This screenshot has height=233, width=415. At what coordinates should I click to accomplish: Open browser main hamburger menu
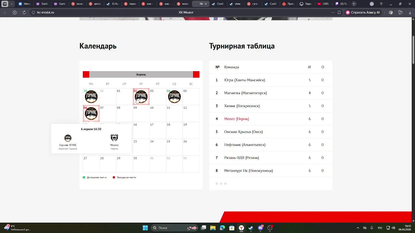381,4
